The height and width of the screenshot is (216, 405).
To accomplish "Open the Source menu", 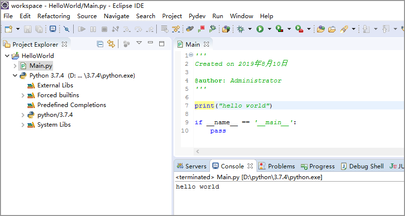I will coord(87,16).
